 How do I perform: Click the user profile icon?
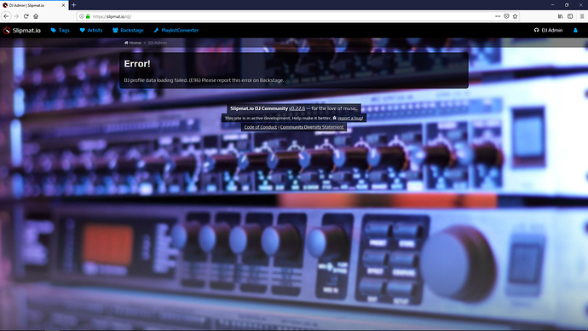575,31
